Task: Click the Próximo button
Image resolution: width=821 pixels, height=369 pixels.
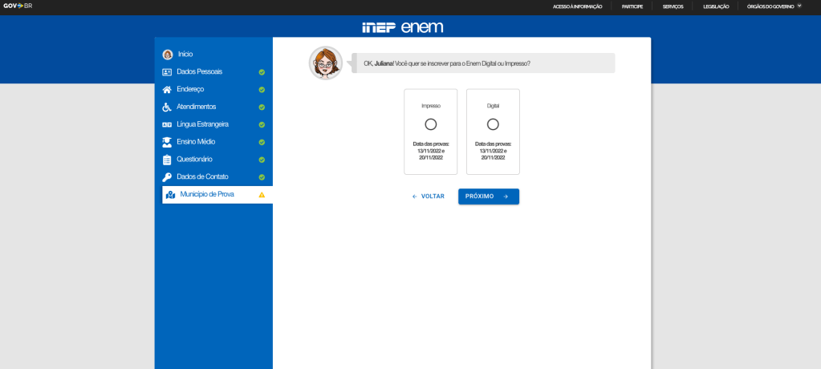Action: point(489,197)
